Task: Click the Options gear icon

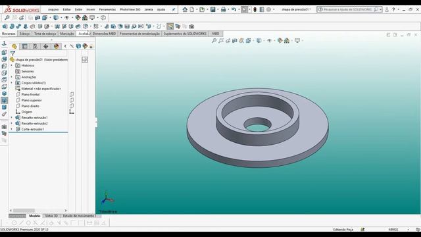Action: coord(269,9)
